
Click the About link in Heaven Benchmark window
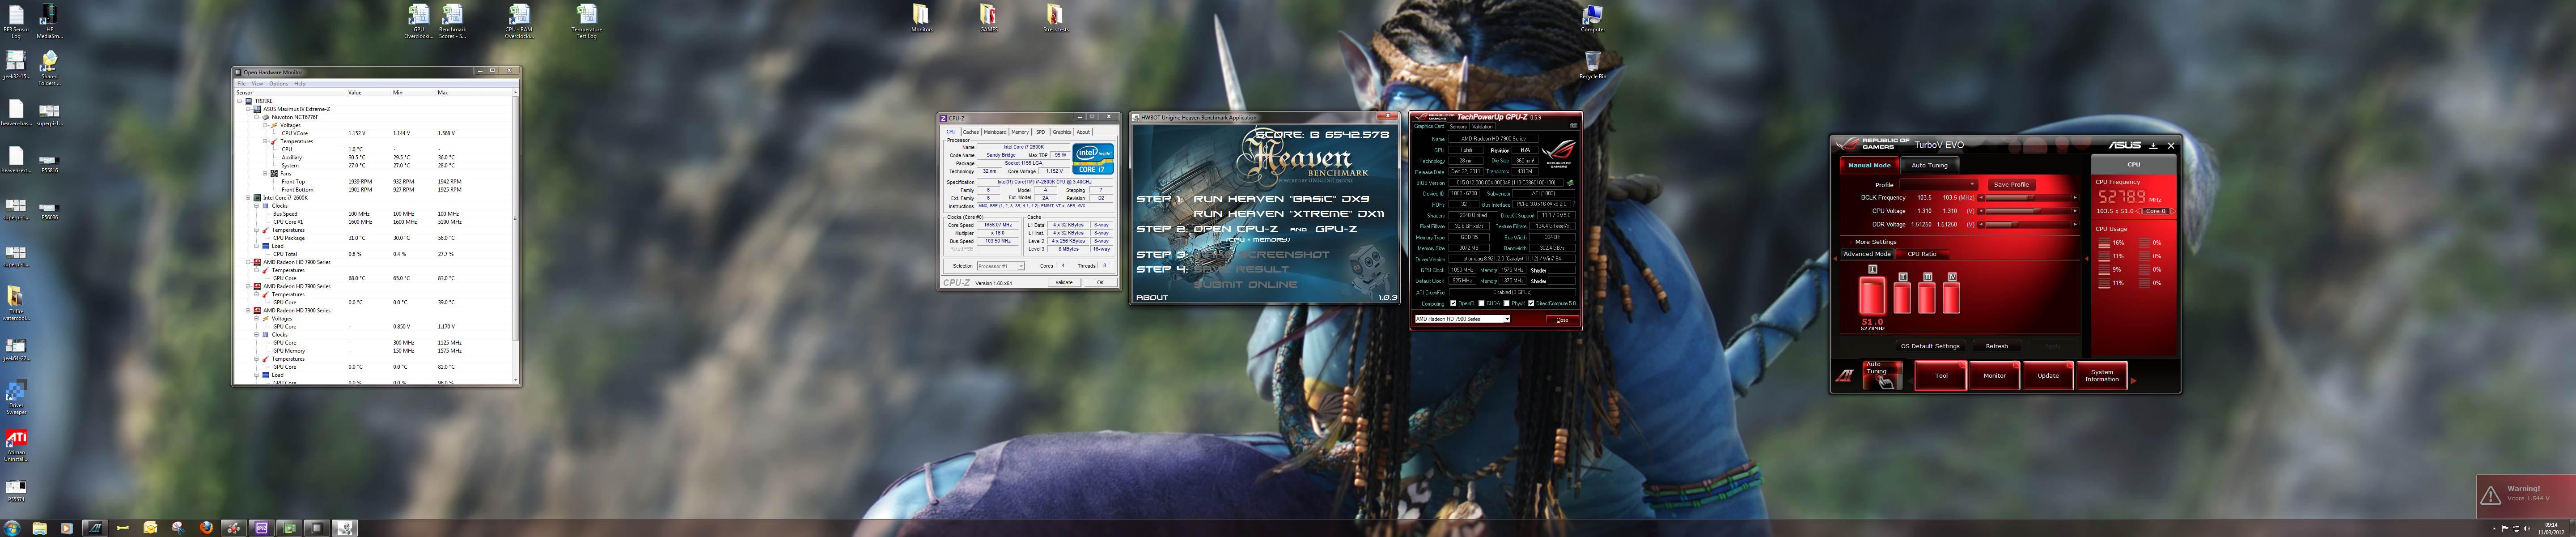tap(1152, 297)
